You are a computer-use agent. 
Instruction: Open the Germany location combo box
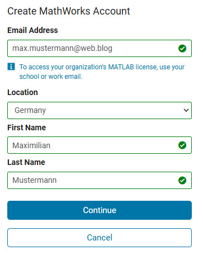pos(100,110)
